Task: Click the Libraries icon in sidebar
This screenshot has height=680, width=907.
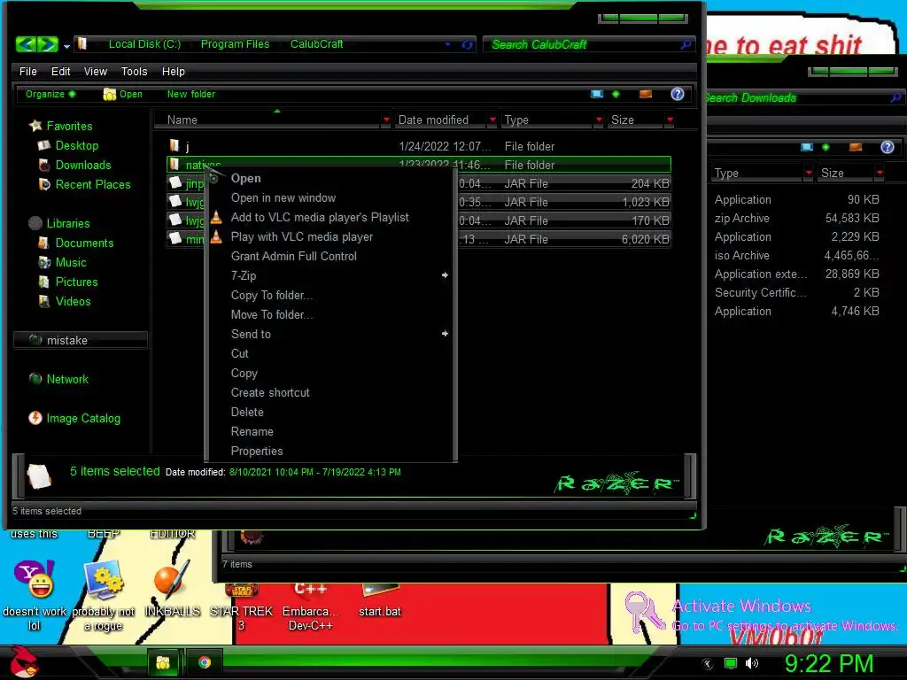Action: 35,223
